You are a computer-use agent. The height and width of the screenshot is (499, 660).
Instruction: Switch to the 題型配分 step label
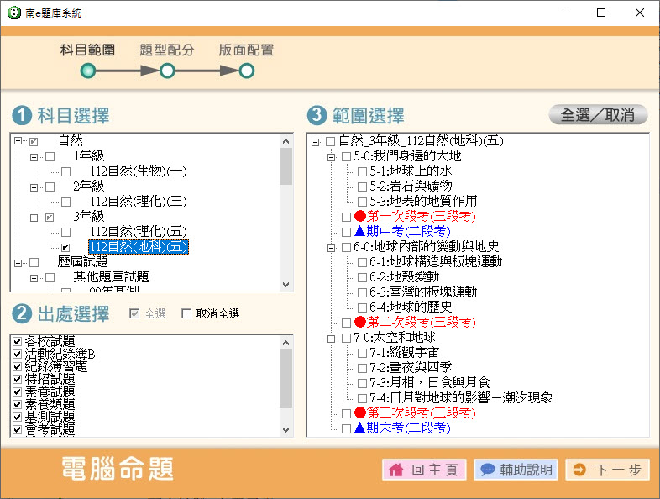(x=167, y=50)
